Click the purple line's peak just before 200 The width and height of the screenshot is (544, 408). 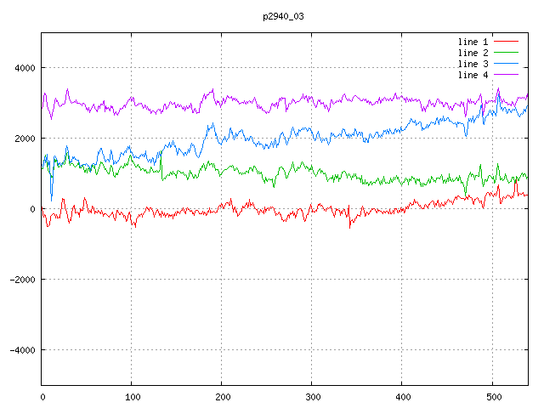[212, 89]
